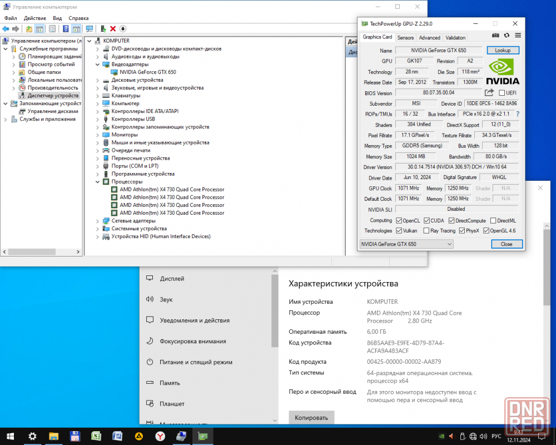Open File Explorer from taskbar

coord(53,436)
